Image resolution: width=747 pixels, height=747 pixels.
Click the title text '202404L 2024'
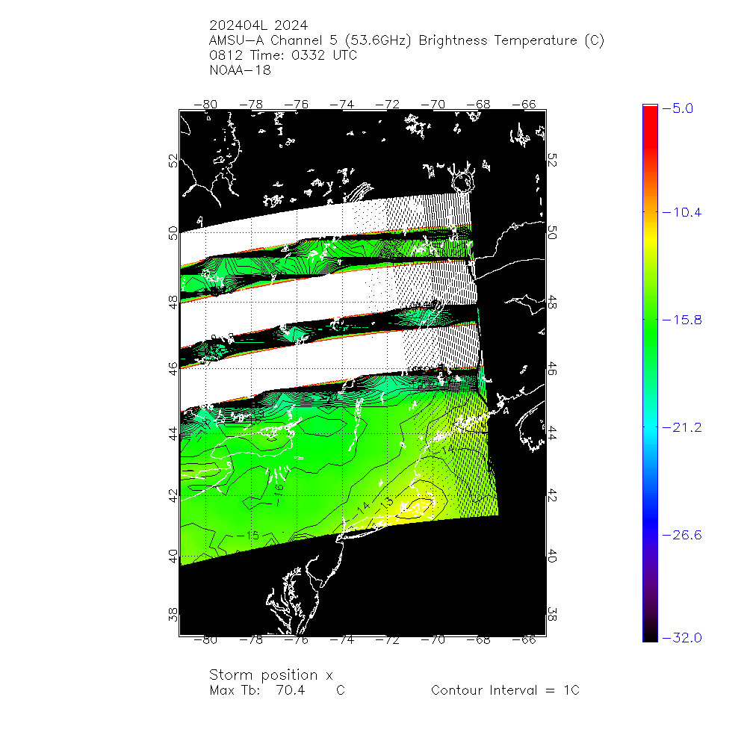258,25
